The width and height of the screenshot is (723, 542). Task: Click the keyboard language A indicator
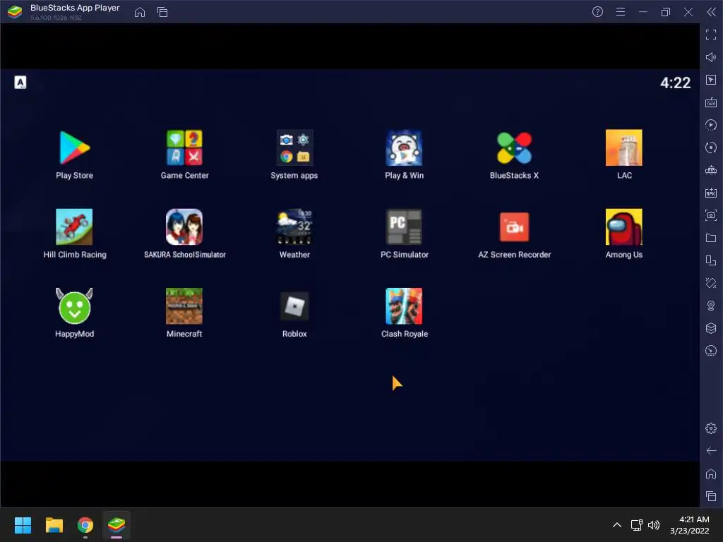(20, 83)
